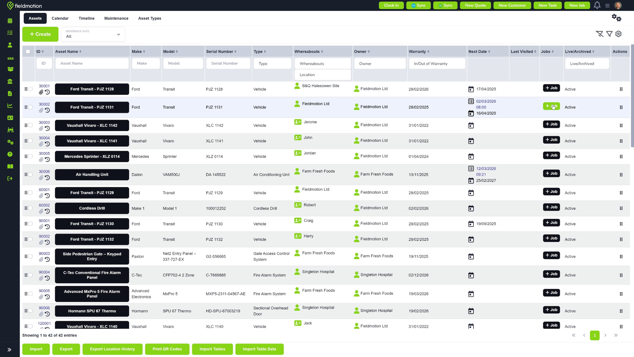Click the Serial Number filter input
This screenshot has width=634, height=357.
click(x=228, y=63)
